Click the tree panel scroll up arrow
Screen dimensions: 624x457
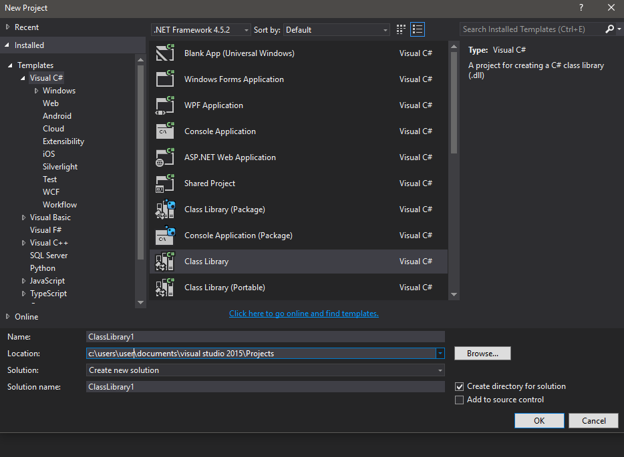tap(140, 59)
